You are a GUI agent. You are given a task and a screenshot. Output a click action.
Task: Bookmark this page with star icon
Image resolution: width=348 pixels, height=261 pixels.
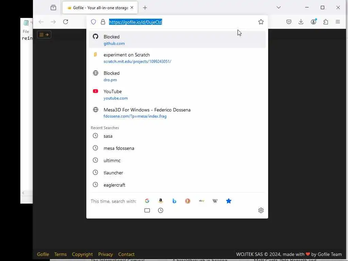261,22
